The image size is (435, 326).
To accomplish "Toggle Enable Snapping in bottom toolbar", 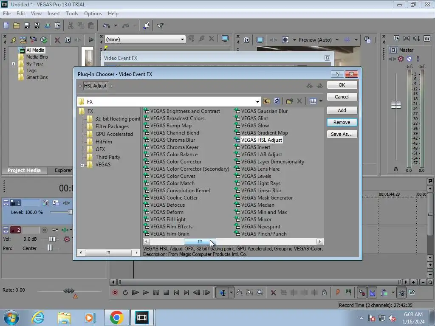I will point(362,292).
